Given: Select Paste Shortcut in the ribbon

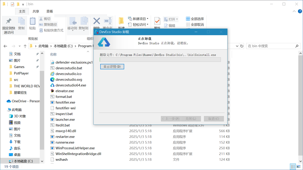Looking at the screenshot, I should pos(52,30).
